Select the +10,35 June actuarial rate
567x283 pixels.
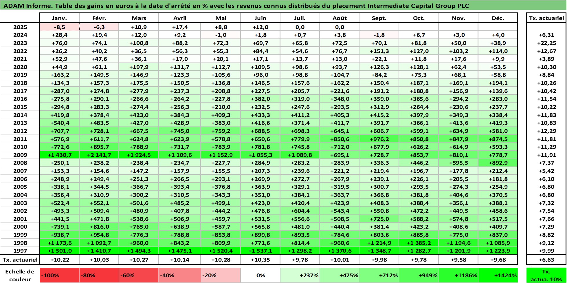click(x=260, y=260)
